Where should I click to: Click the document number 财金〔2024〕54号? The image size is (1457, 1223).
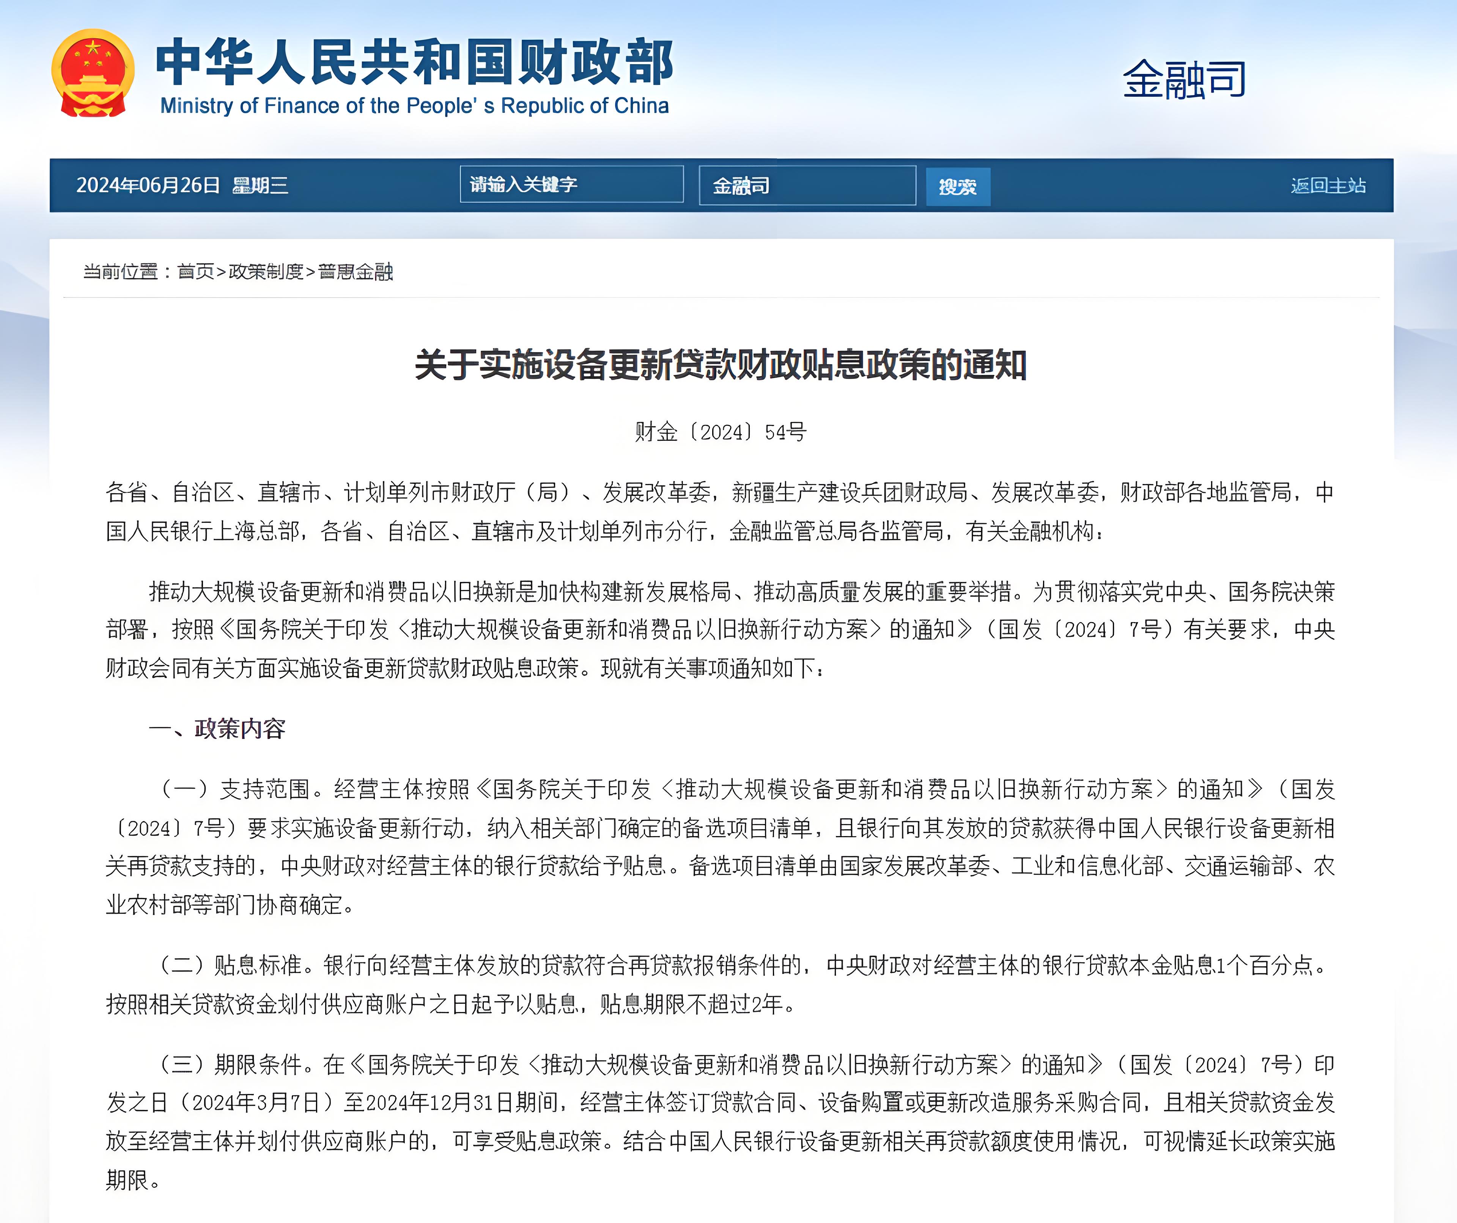pyautogui.click(x=721, y=432)
